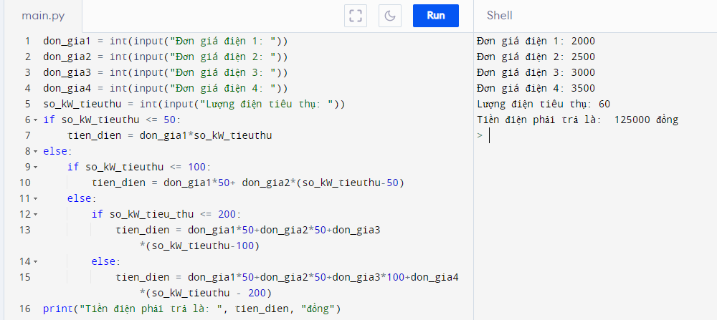This screenshot has height=320, width=717.
Task: Collapse nested if block at line 9
Action: click(x=36, y=168)
